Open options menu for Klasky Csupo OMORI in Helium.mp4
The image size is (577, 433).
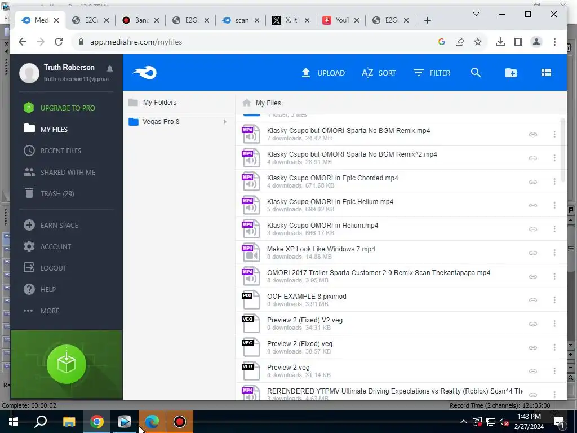click(554, 229)
